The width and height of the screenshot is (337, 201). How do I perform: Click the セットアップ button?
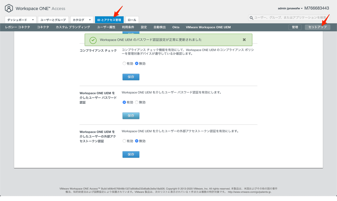point(318,27)
